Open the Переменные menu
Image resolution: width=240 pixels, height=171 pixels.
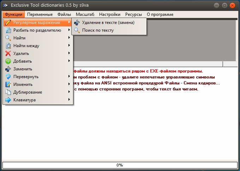click(40, 14)
